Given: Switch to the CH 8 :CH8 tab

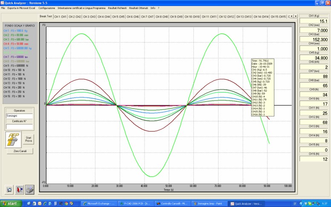Looking at the screenshot, I should pyautogui.click(x=162, y=17).
